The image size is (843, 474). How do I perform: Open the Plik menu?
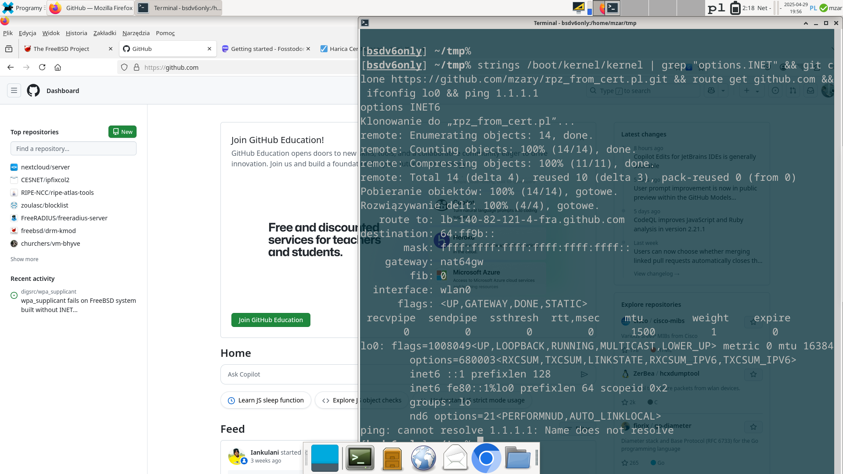[x=8, y=33]
